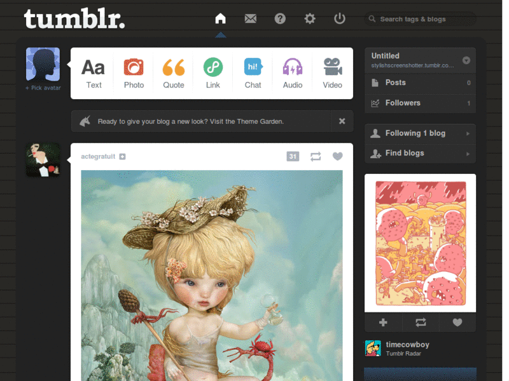Click the actegratuit avatar thumbnail
The width and height of the screenshot is (509, 381).
[43, 160]
